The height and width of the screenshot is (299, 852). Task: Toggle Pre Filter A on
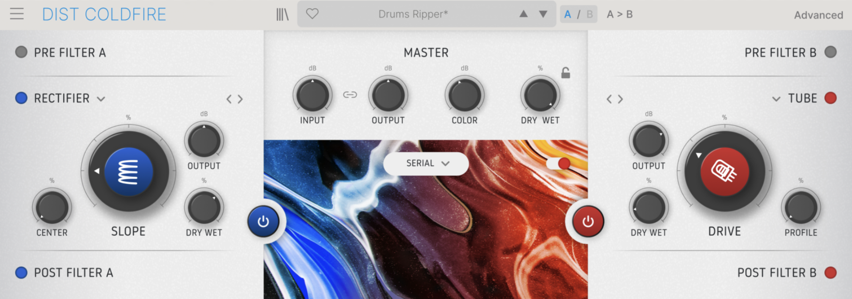21,52
